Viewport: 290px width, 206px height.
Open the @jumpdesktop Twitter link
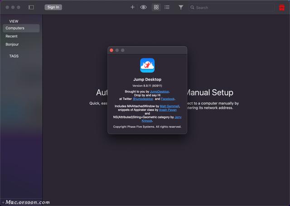tap(143, 99)
